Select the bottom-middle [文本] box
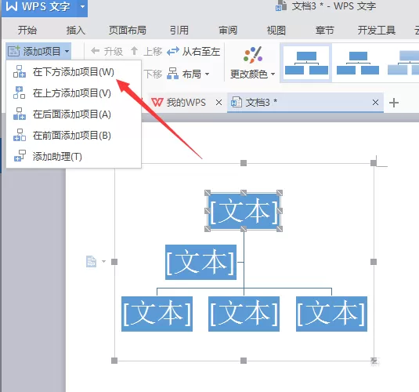This screenshot has width=419, height=392. pyautogui.click(x=244, y=314)
